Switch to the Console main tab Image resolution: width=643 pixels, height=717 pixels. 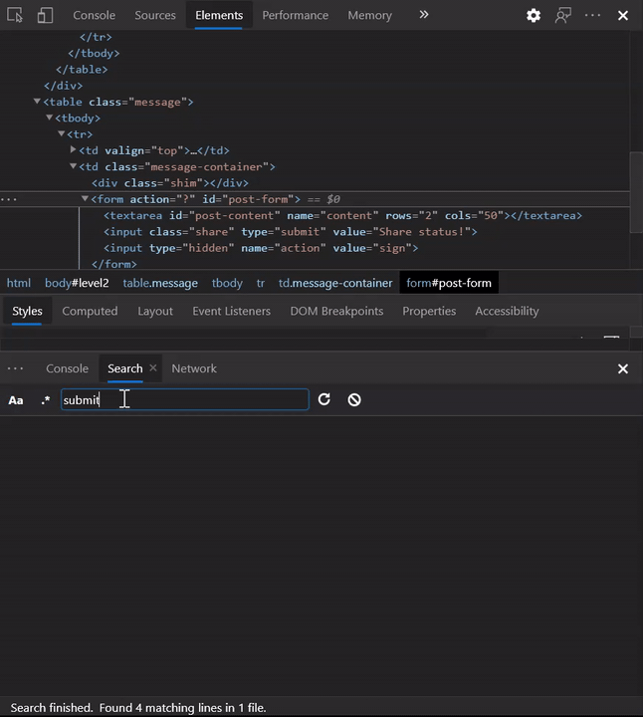click(x=95, y=15)
